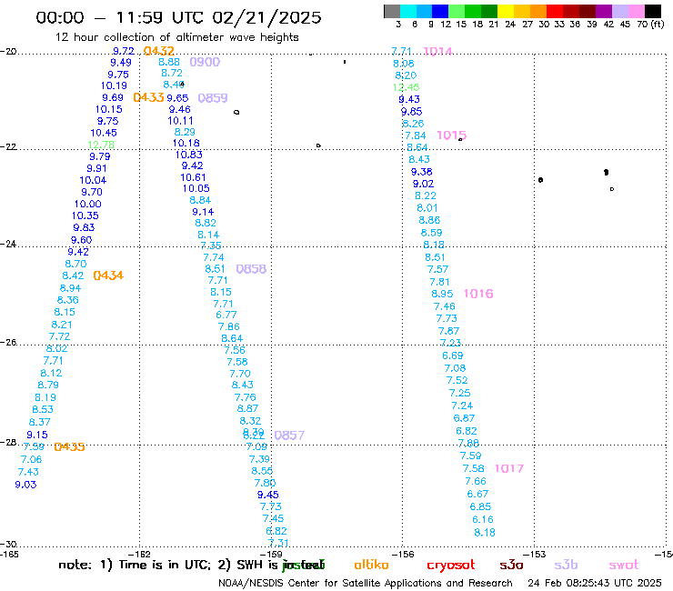The height and width of the screenshot is (591, 673).
Task: Click the pink time stamp 1015
Action: click(451, 135)
